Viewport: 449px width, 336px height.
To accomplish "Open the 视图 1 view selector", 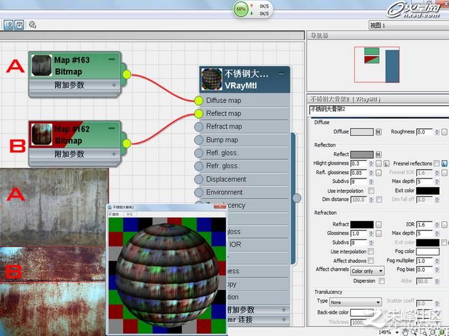I will pos(409,26).
